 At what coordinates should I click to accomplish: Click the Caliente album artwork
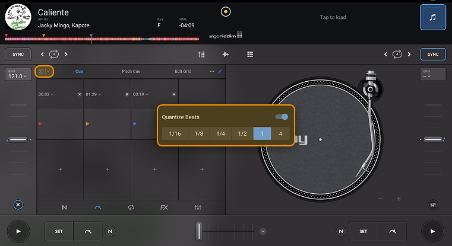[18, 17]
